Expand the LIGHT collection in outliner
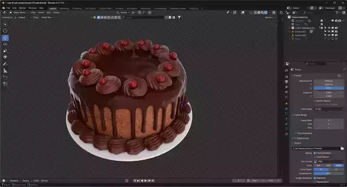 (289, 28)
